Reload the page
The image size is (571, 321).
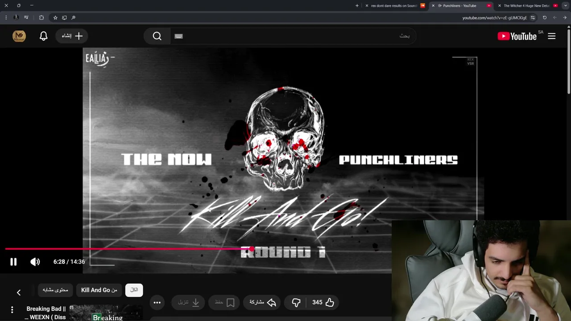pos(545,18)
